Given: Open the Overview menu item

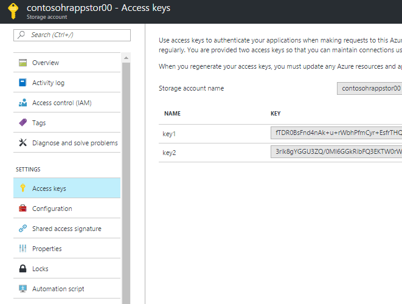Looking at the screenshot, I should click(46, 63).
